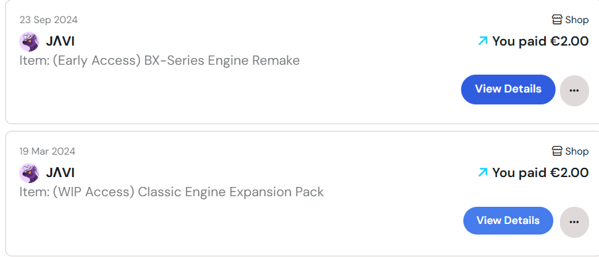Click JAVI avatar in the 23 Sep transaction
The height and width of the screenshot is (257, 599).
[x=29, y=41]
